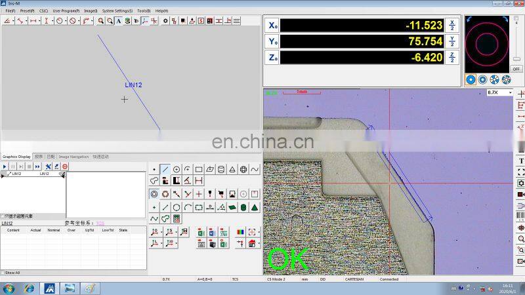Click the text annotation 'A' toolbar icon
The height and width of the screenshot is (295, 525).
tap(118, 20)
